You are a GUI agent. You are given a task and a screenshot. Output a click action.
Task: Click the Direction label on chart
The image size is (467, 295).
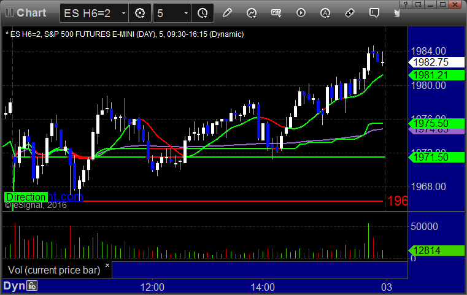point(26,197)
